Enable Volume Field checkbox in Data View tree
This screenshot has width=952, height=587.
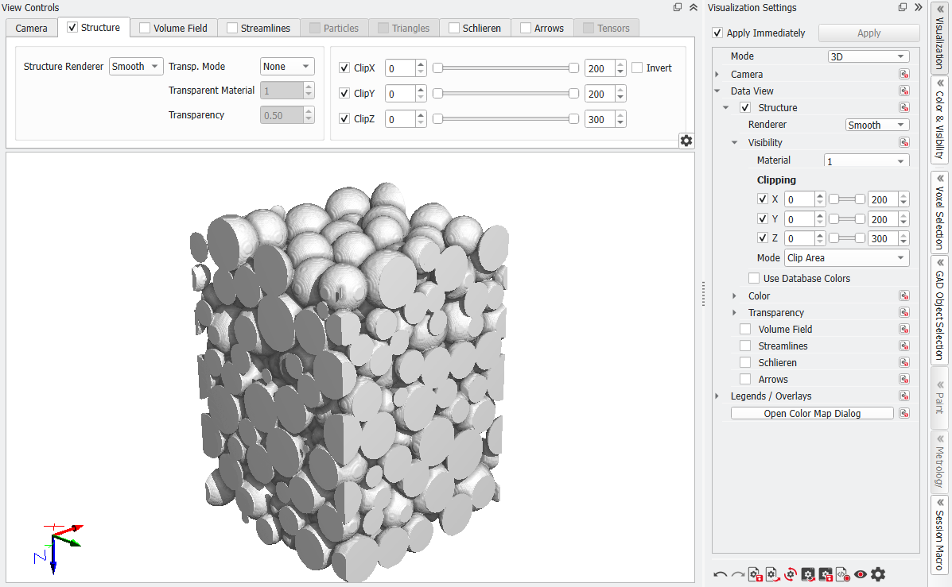pyautogui.click(x=745, y=330)
